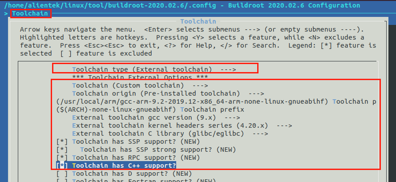
Task: Open Toolchain origin (Pre-installed toolchain) choice
Action: click(x=168, y=93)
